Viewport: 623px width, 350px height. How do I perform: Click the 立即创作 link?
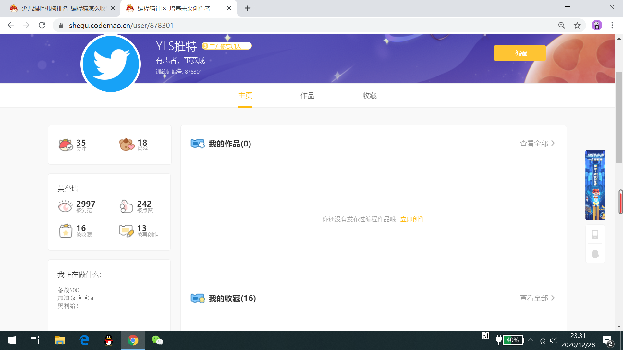tap(412, 219)
